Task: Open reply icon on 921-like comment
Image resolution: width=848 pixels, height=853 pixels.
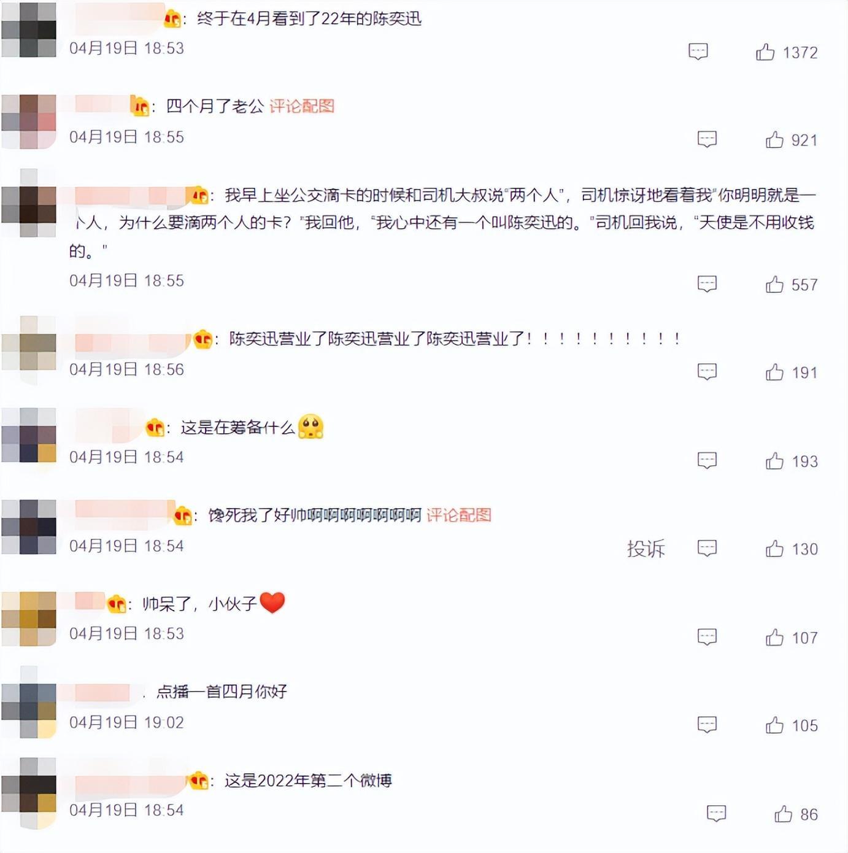Action: [x=707, y=139]
